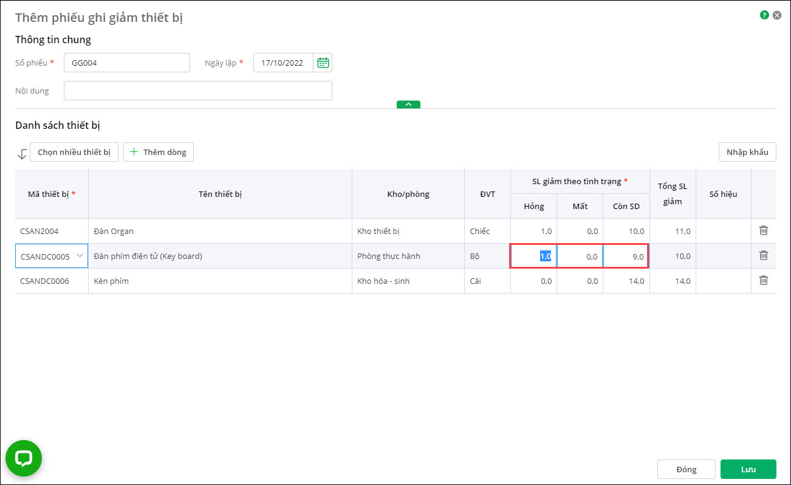
Task: Delete the Kèn phím row
Action: pos(764,280)
